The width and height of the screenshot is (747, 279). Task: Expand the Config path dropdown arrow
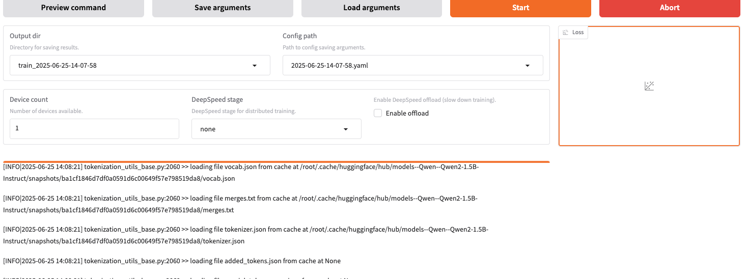(528, 66)
